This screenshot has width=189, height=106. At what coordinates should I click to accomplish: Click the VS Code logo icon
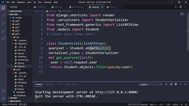(x=3, y=2)
